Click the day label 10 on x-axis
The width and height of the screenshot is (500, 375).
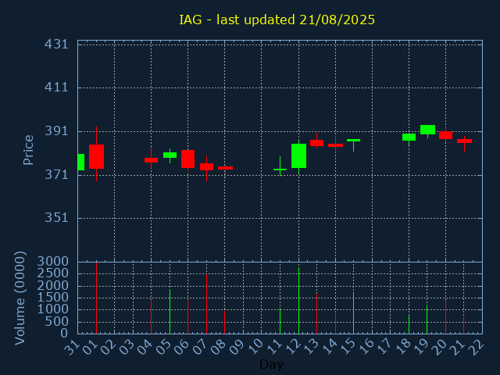pyautogui.click(x=257, y=346)
